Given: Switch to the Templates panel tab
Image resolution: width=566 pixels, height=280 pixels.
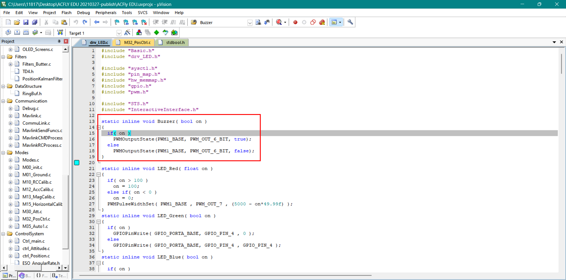Looking at the screenshot, I should (x=59, y=276).
